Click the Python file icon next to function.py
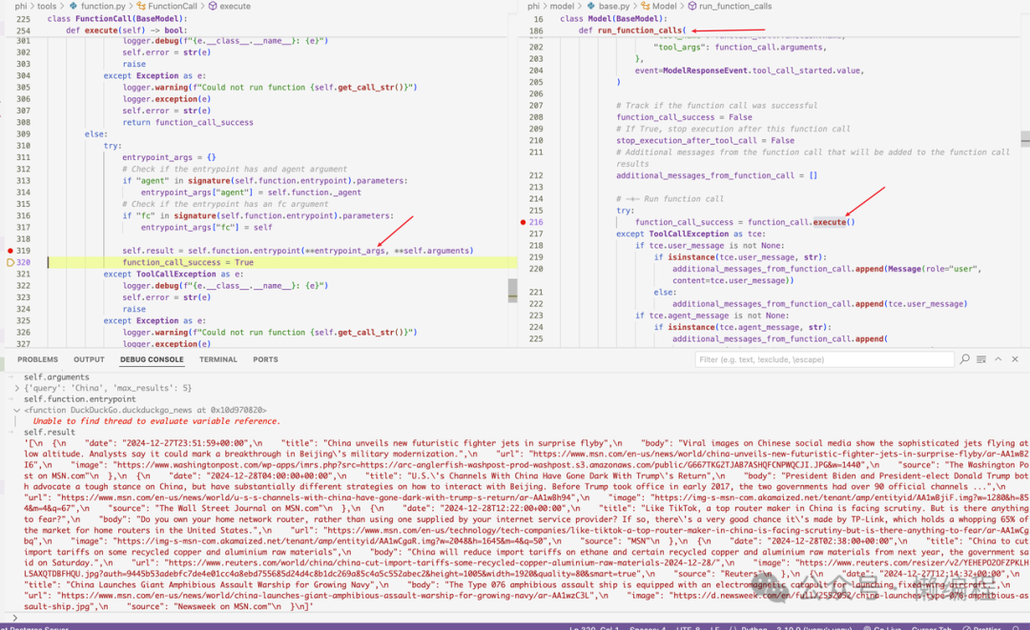The image size is (1030, 630). [x=72, y=6]
